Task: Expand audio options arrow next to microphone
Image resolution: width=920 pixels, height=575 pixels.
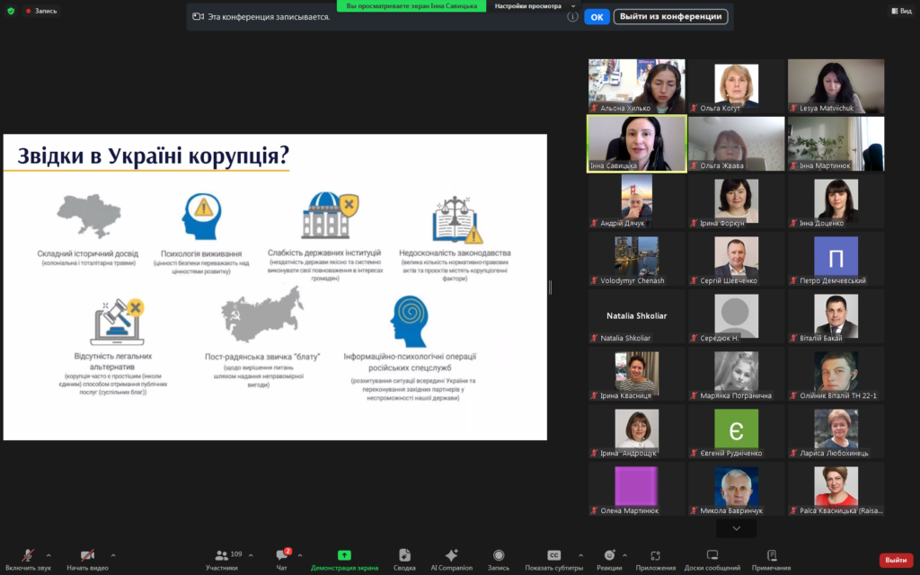Action: [x=49, y=555]
